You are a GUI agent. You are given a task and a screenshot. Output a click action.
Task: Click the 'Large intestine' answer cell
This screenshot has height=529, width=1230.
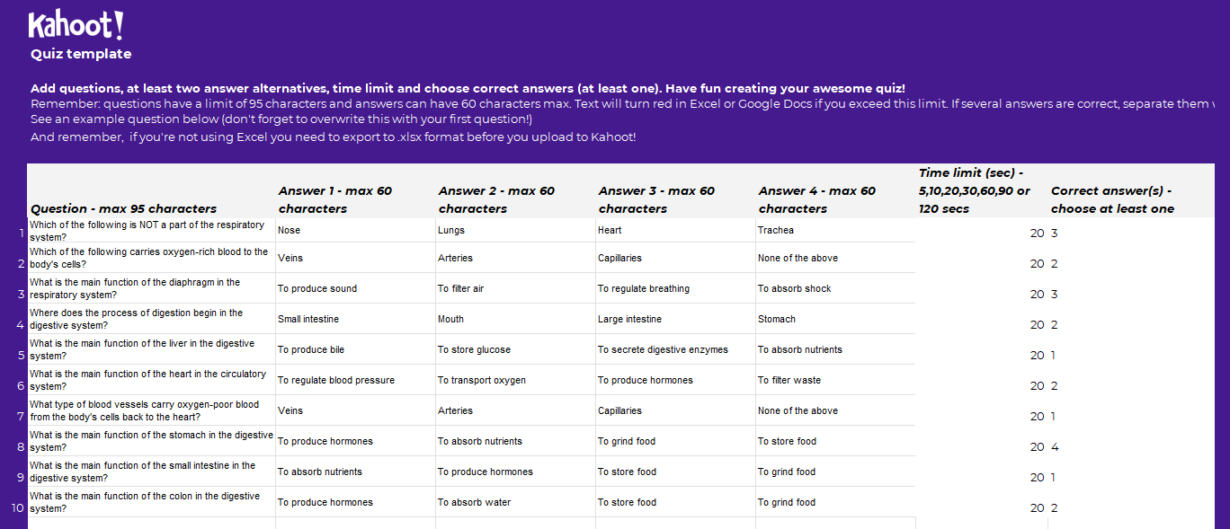675,319
